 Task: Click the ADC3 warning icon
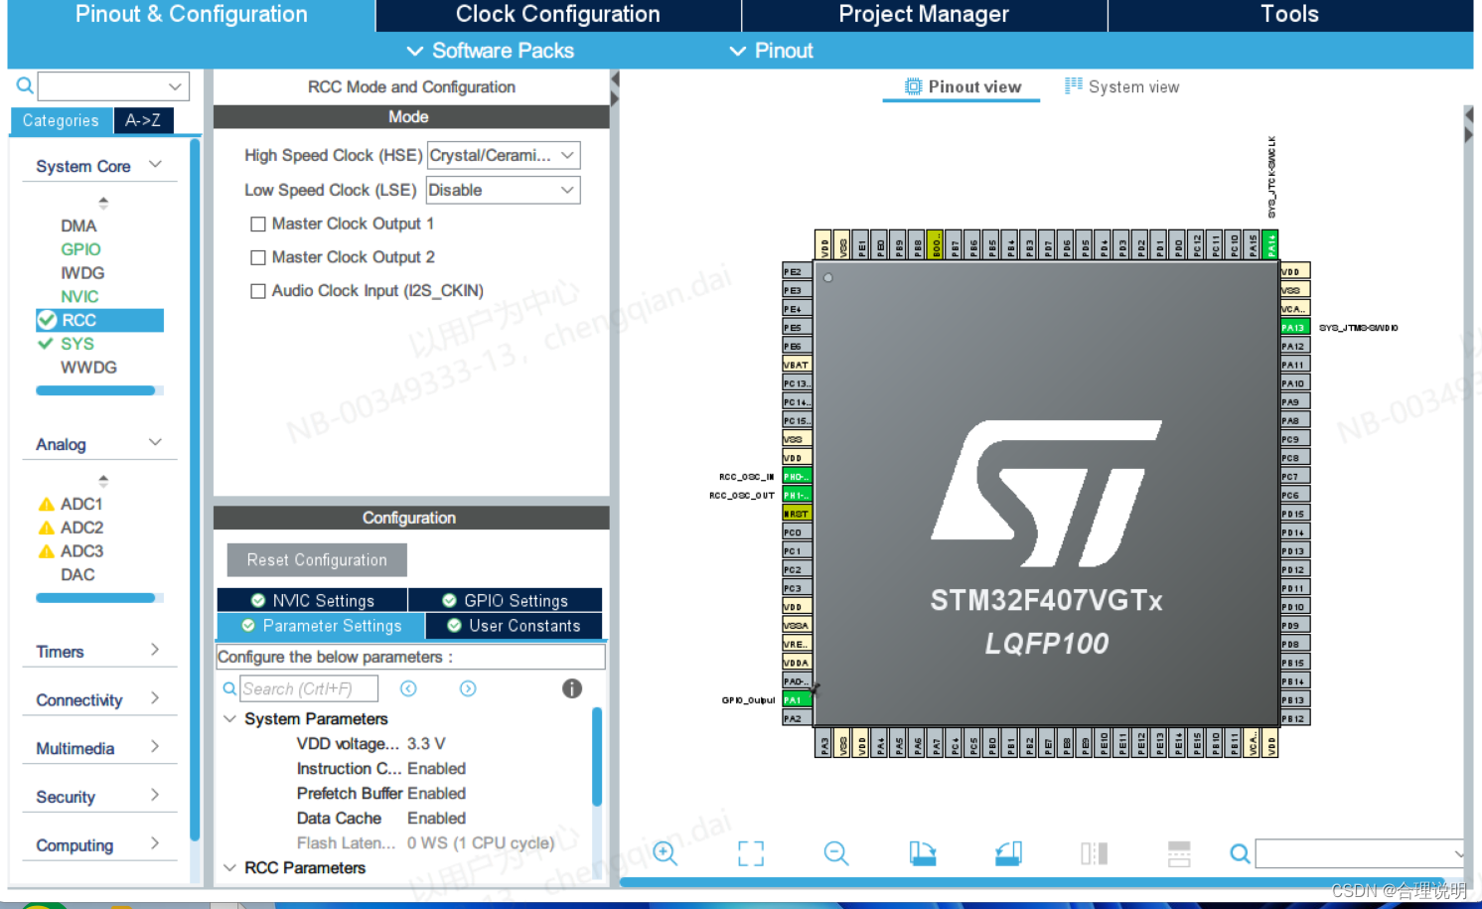point(46,551)
